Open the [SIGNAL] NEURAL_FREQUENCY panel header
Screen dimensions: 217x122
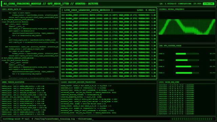[x=172, y=9]
